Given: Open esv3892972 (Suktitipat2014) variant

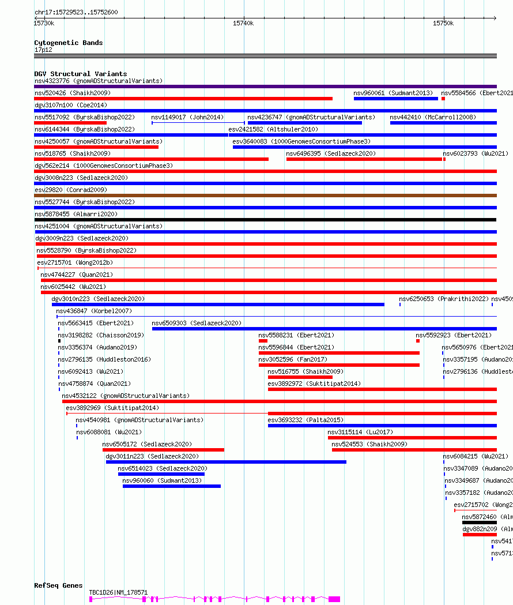Looking at the screenshot, I should click(314, 384).
